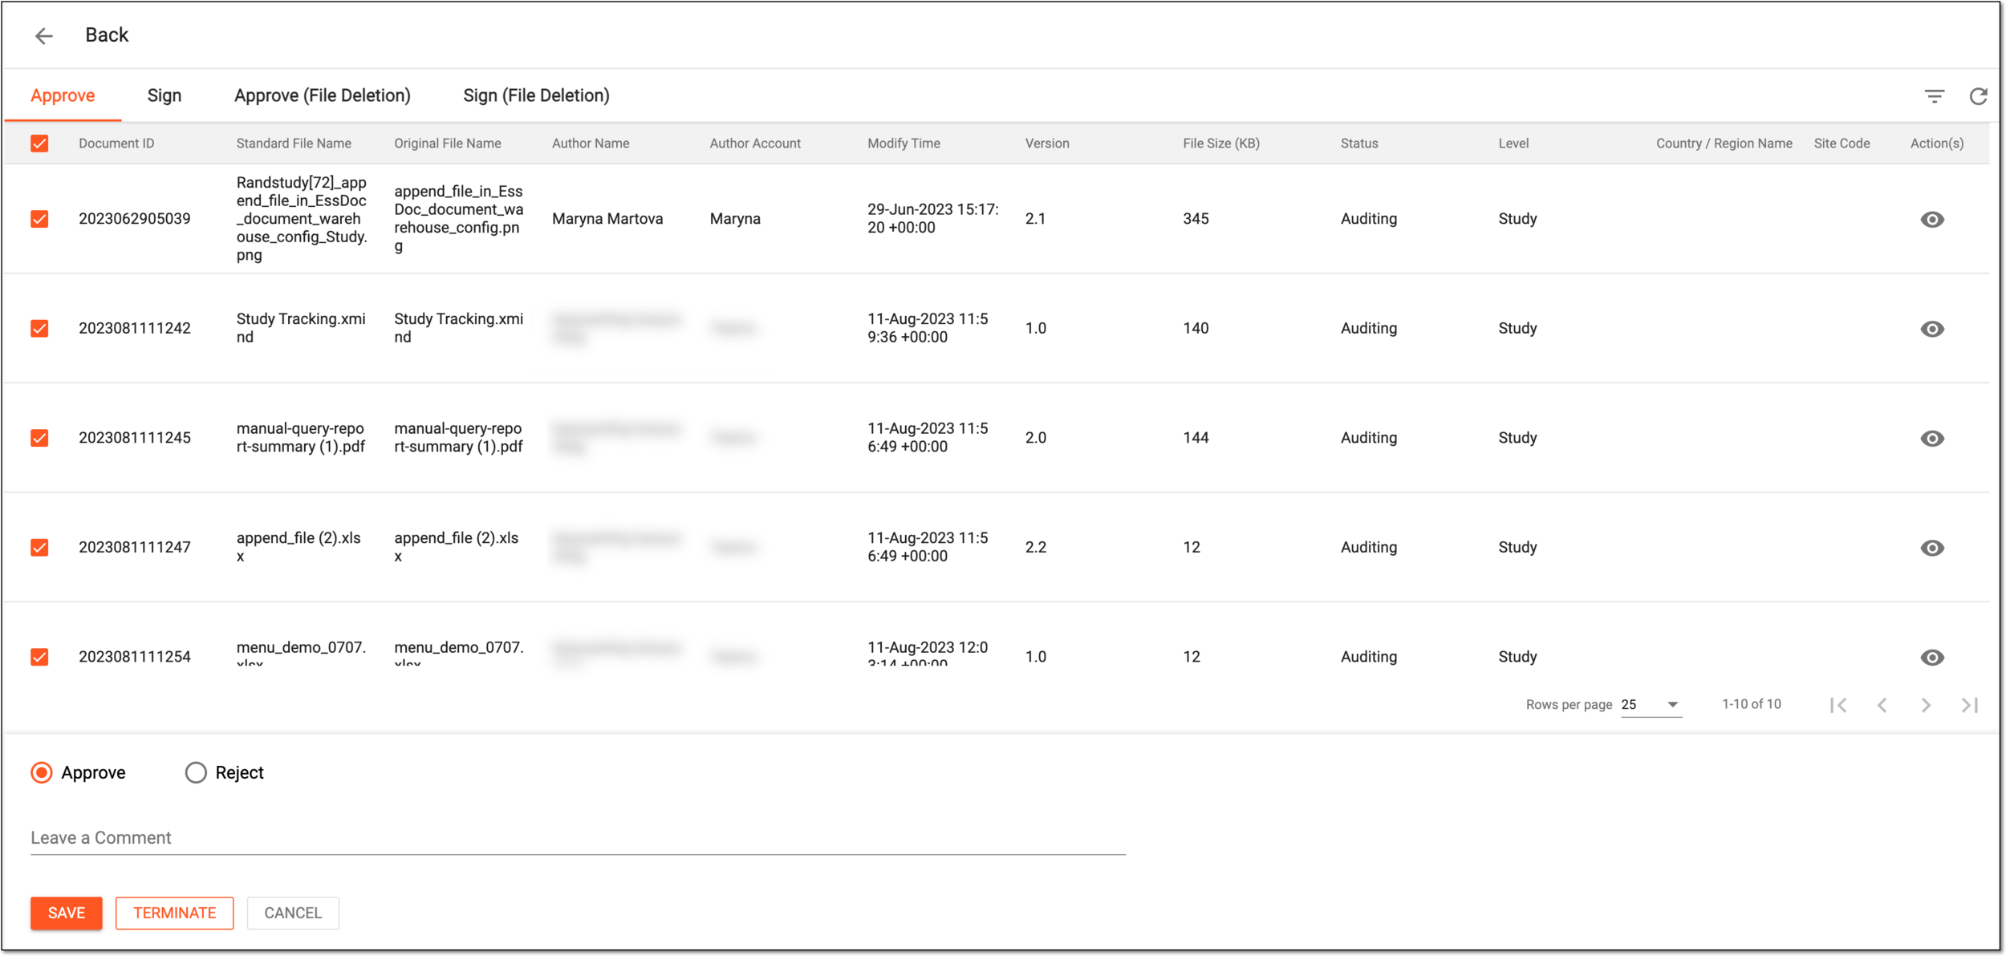The width and height of the screenshot is (2006, 956).
Task: Click the Level column header
Action: point(1513,144)
